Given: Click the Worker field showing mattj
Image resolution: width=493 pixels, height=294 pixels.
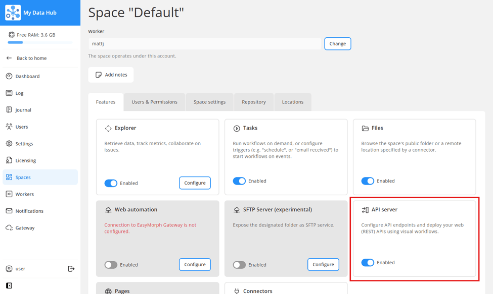Looking at the screenshot, I should click(205, 43).
